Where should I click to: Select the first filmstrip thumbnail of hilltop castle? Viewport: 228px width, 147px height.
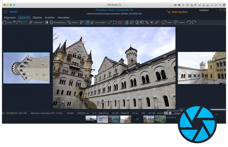(91, 119)
